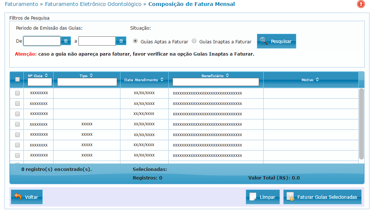
Task: Click the red help question mark icon
Action: [x=361, y=4]
